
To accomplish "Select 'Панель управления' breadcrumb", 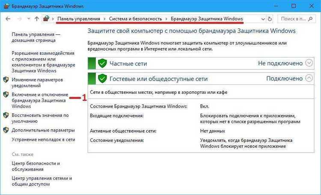I will (x=79, y=19).
